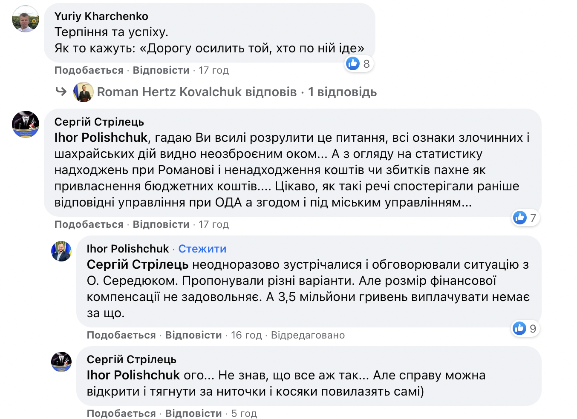Click like reaction icon showing 7 likes
Viewport: 577px width, 419px height.
(x=519, y=218)
